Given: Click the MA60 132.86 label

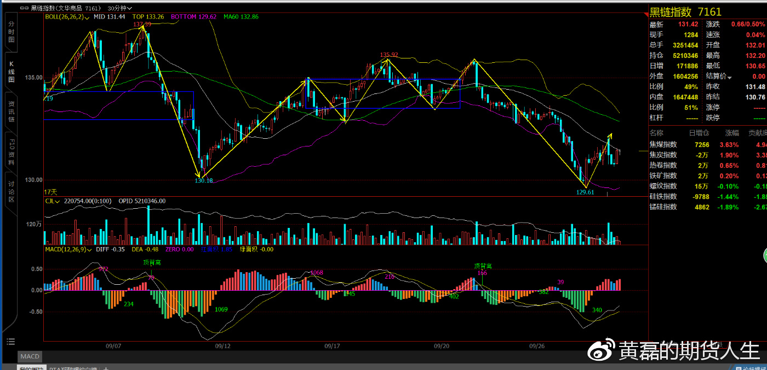Looking at the screenshot, I should (241, 17).
